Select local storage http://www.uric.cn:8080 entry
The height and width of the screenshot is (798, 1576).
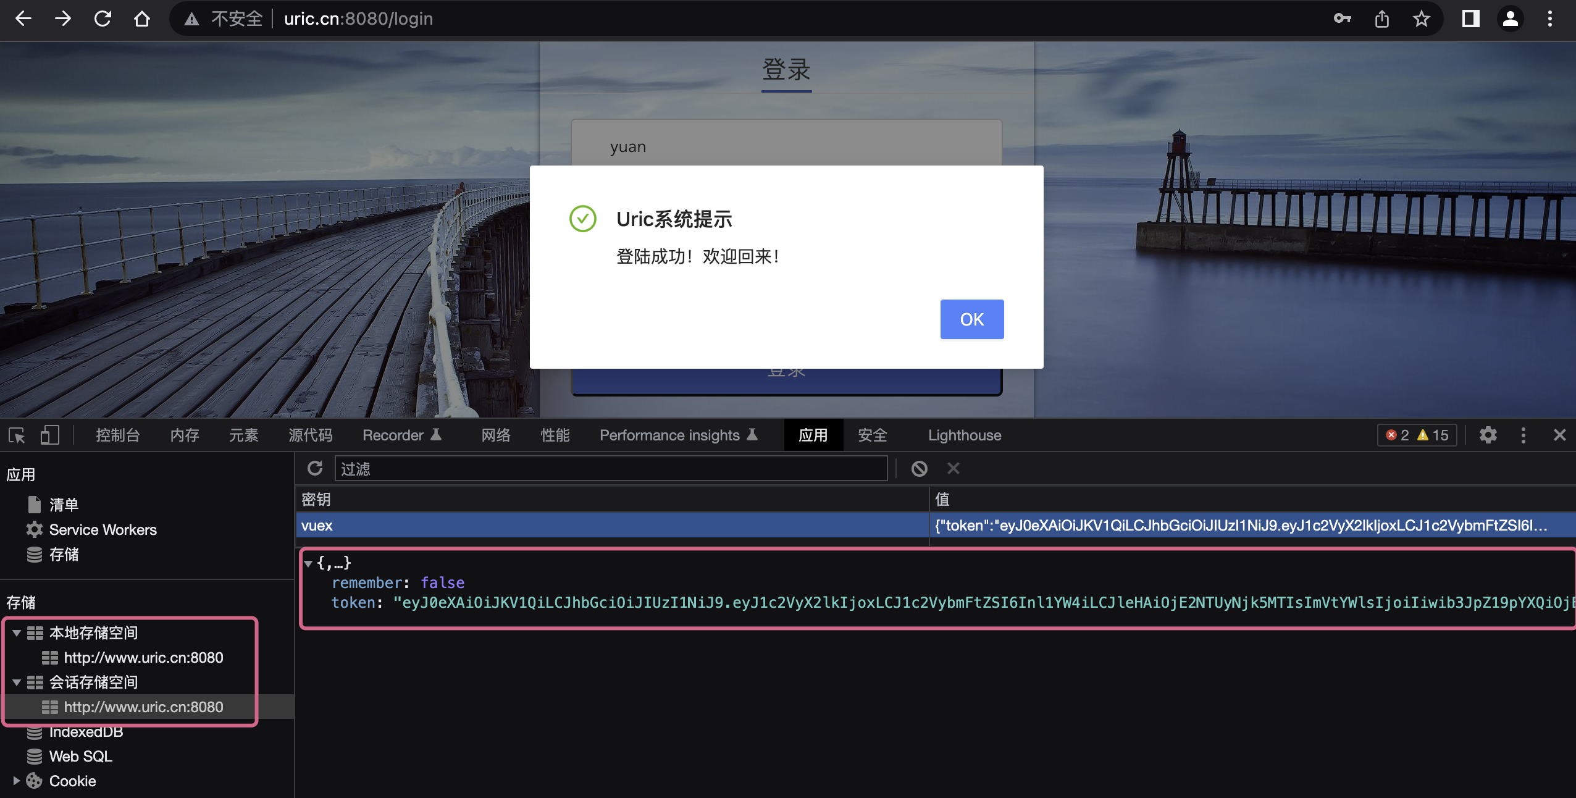[143, 658]
